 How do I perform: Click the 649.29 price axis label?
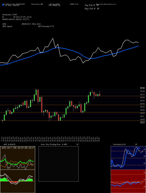click(142, 97)
